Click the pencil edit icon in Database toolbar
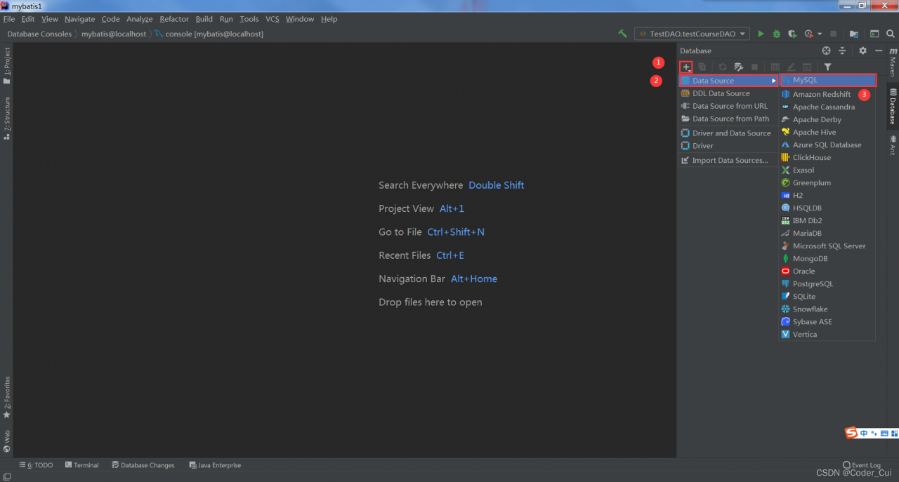 [x=791, y=67]
